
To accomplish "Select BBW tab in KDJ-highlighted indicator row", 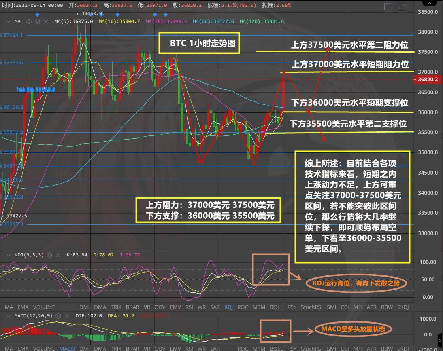I will point(387,307).
